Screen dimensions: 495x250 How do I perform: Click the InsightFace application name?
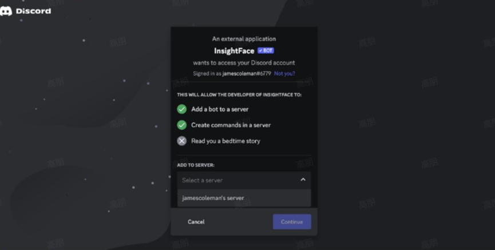click(234, 51)
